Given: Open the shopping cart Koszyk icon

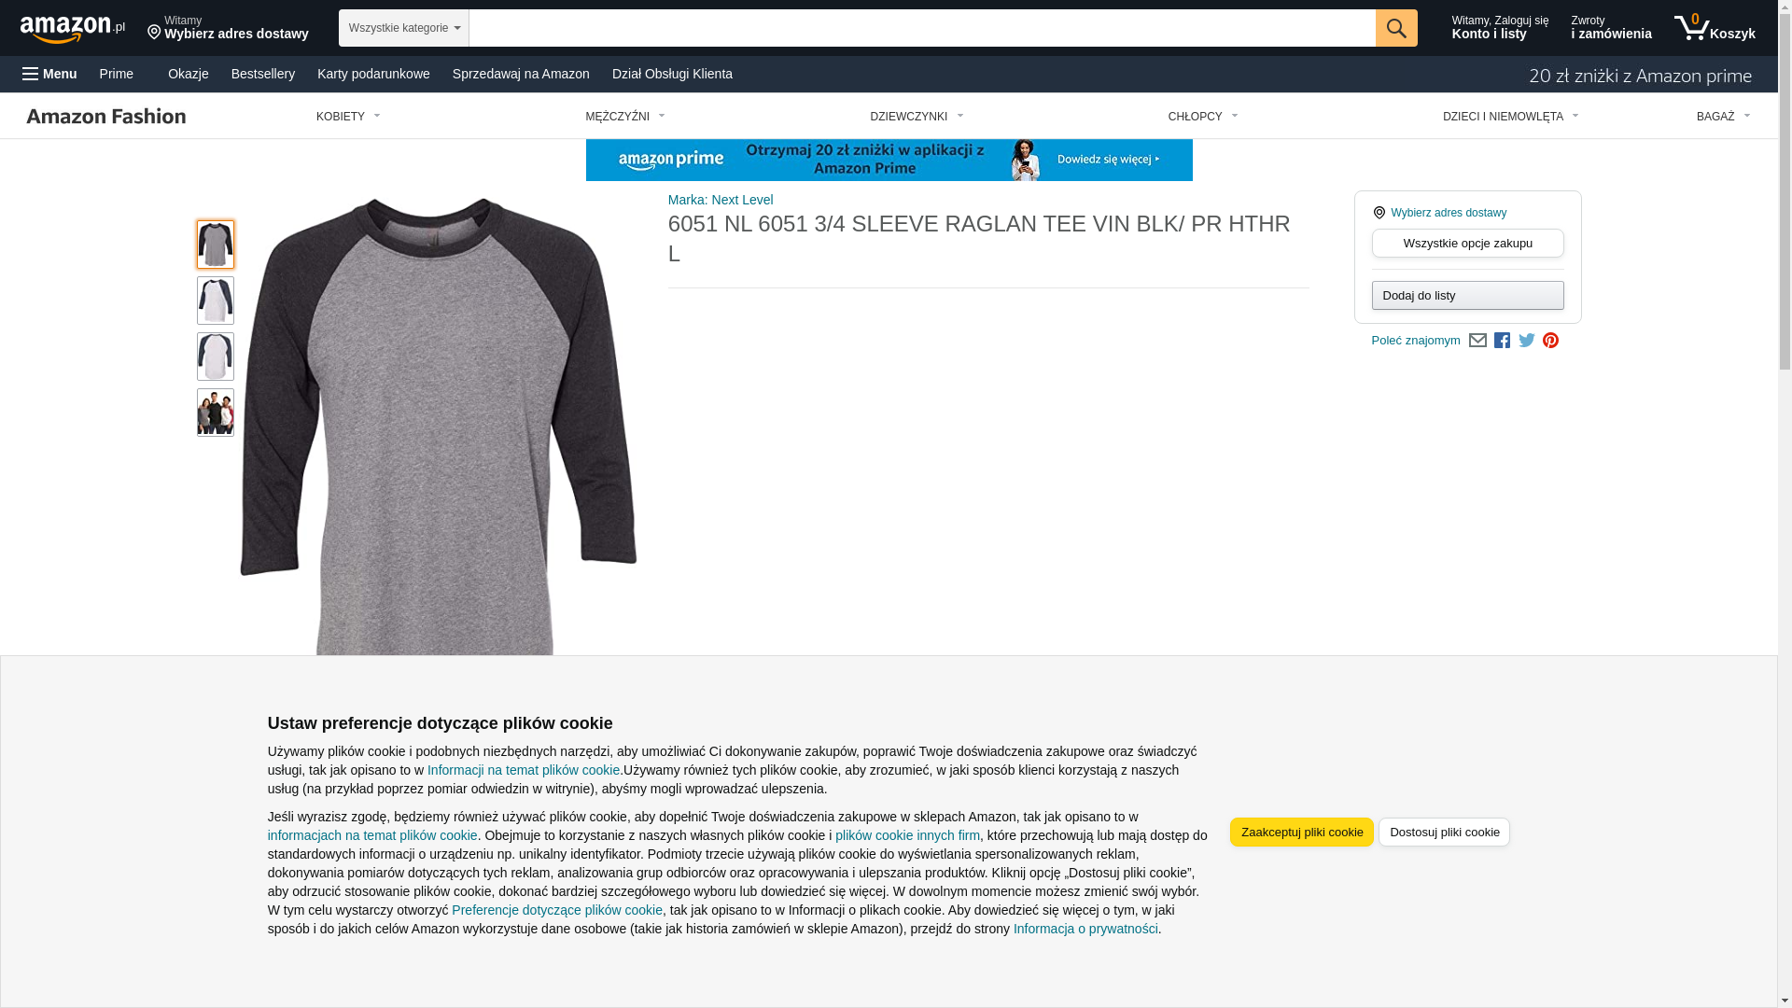Looking at the screenshot, I should pos(1714,28).
